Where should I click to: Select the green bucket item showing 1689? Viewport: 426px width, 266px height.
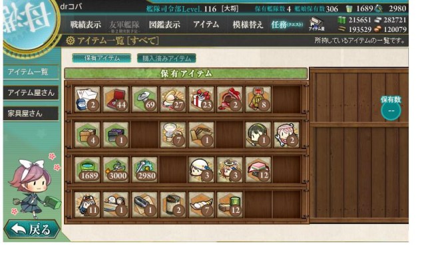87,170
